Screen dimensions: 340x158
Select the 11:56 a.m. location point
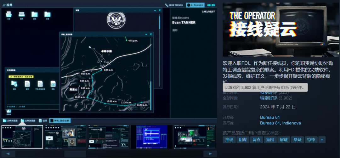[142, 102]
